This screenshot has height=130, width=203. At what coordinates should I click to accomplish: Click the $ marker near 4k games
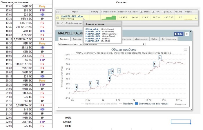pyautogui.click(x=97, y=83)
